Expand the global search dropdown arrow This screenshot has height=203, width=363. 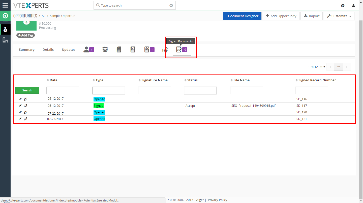coord(171,5)
